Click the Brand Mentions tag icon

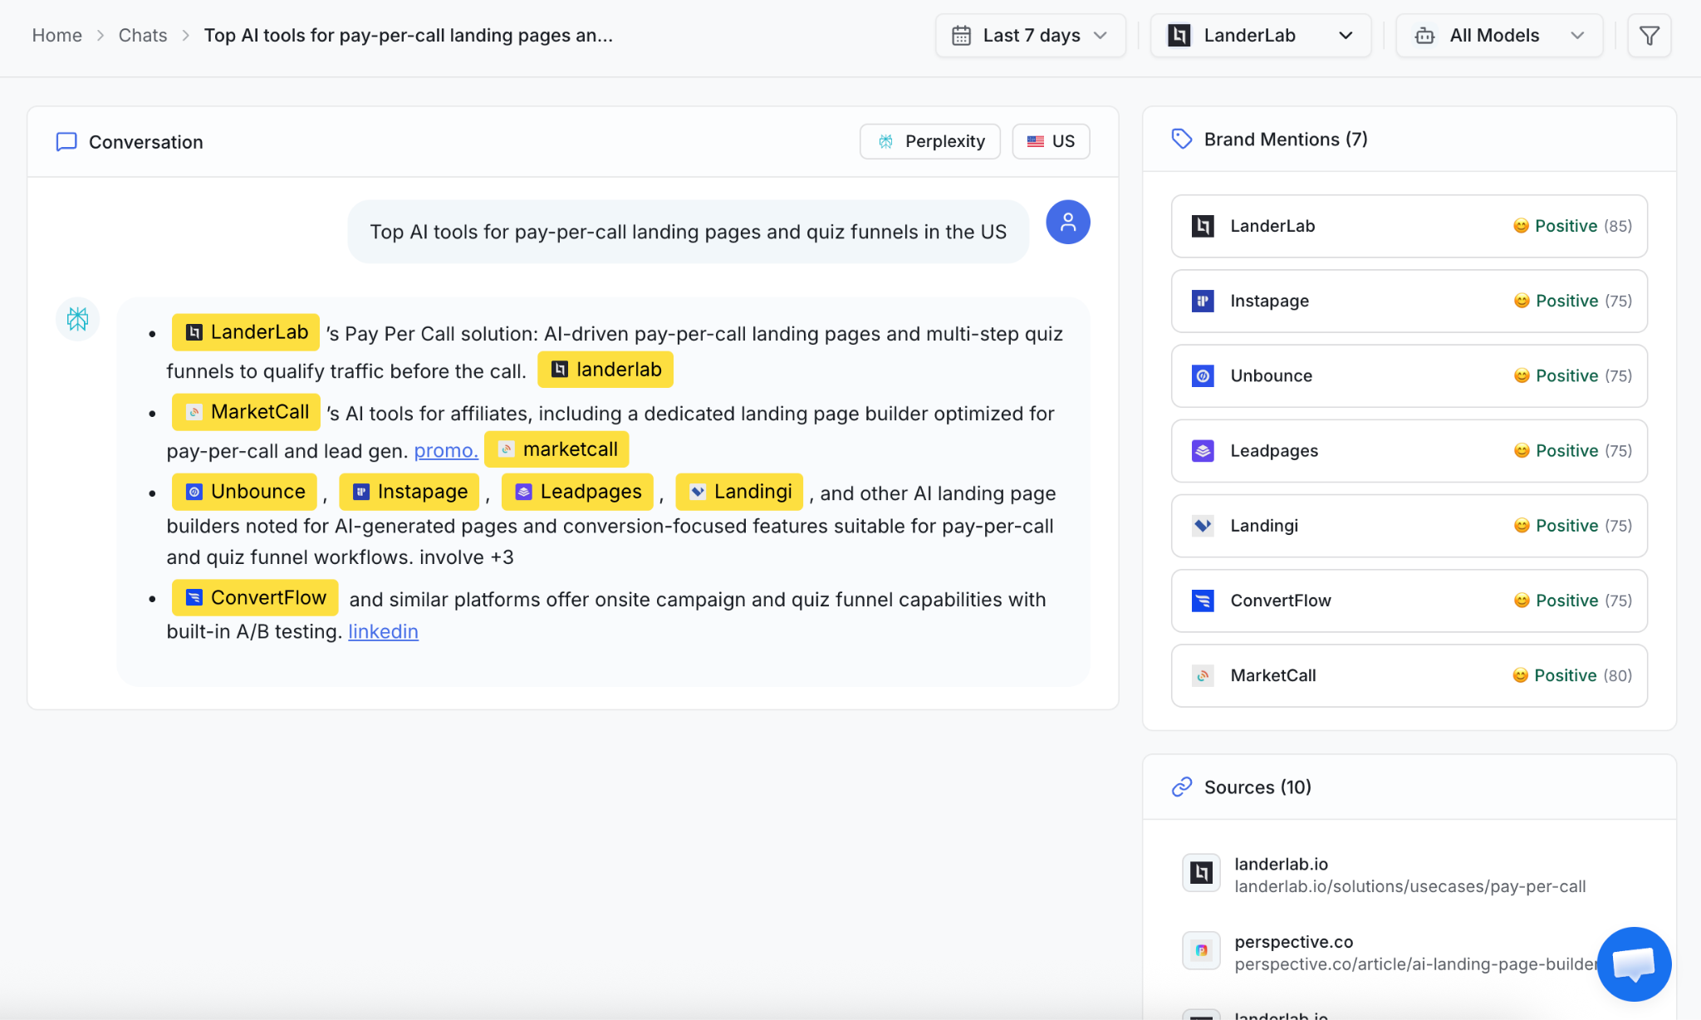1181,139
